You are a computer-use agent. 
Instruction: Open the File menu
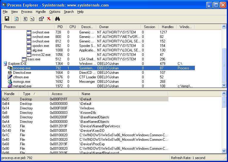[x=5, y=12]
